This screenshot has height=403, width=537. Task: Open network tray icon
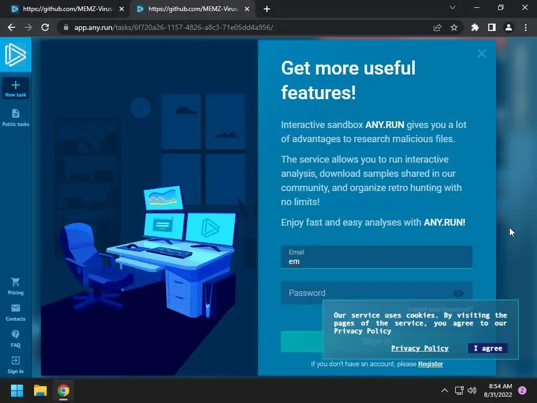[x=459, y=390]
